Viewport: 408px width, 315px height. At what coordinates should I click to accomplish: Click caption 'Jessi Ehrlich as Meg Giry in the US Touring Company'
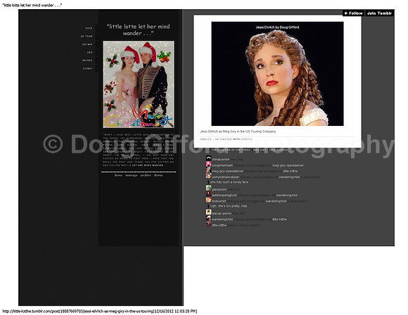pyautogui.click(x=238, y=131)
